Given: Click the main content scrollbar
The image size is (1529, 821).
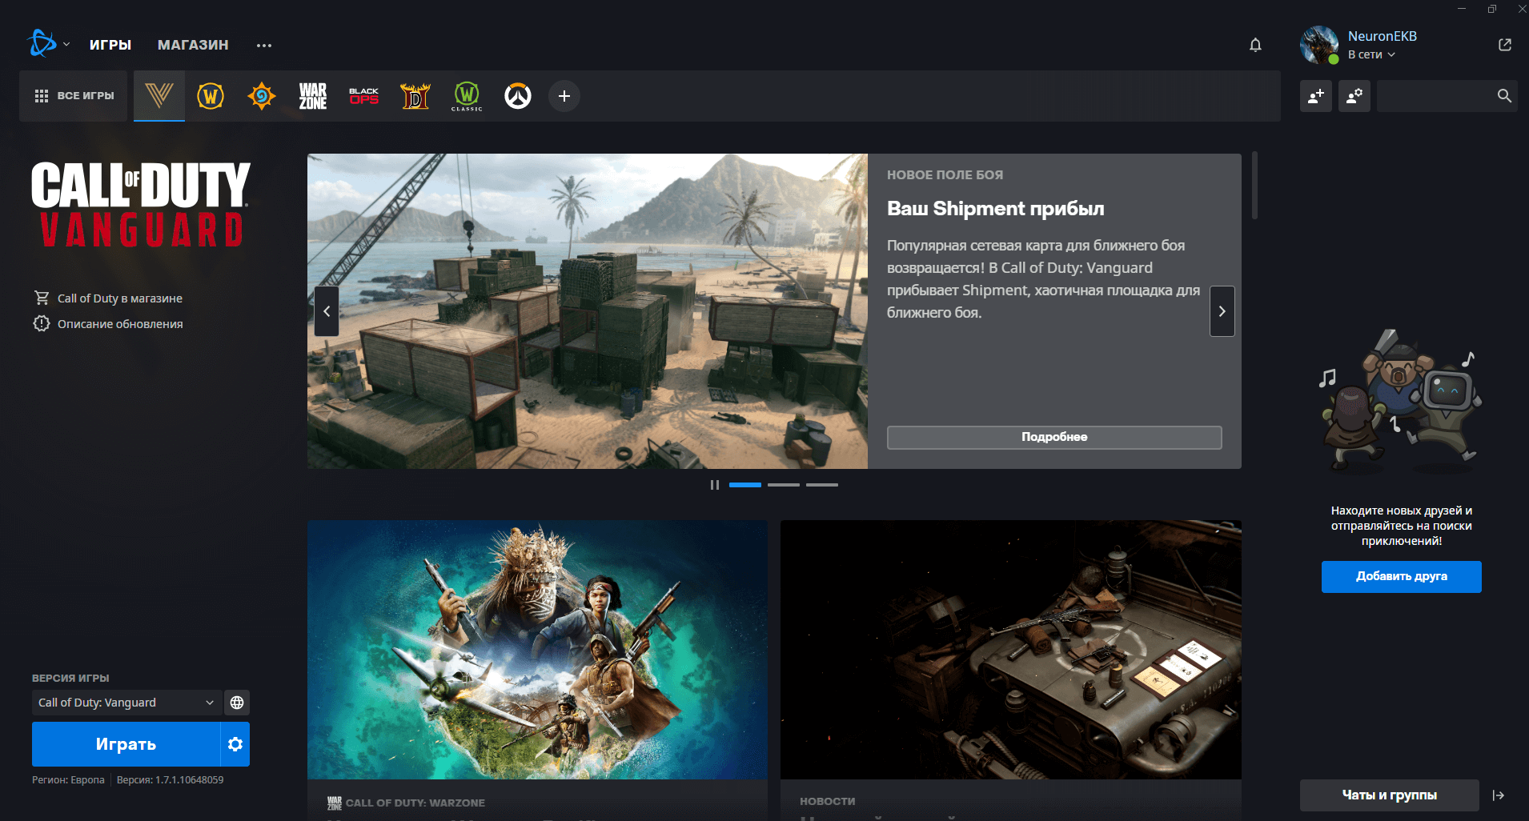Looking at the screenshot, I should [x=1254, y=186].
